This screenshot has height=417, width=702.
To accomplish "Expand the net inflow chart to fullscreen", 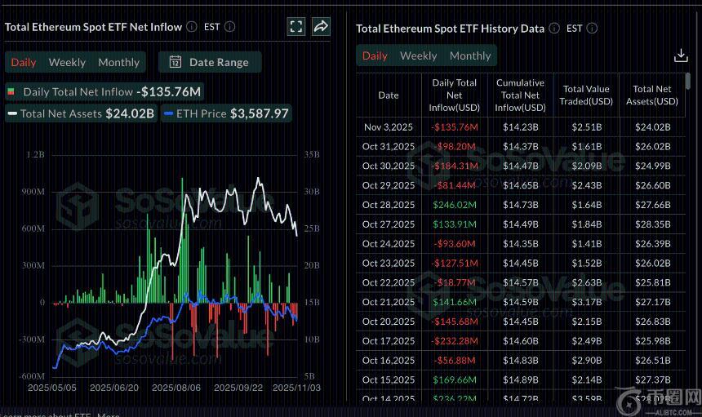I will (296, 26).
